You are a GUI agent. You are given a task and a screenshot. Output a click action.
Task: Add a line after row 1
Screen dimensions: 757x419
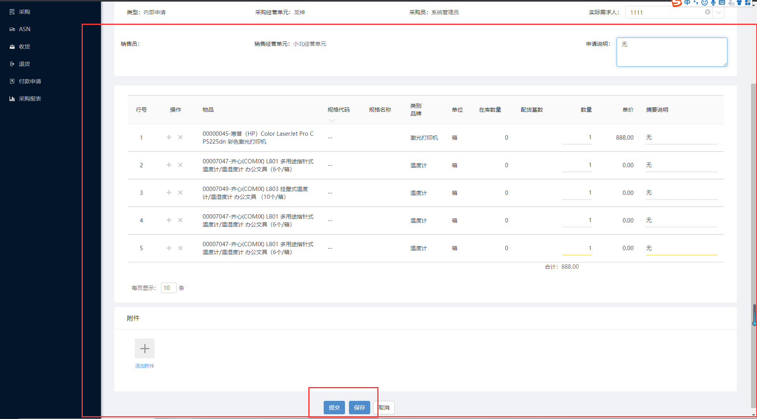pyautogui.click(x=169, y=137)
